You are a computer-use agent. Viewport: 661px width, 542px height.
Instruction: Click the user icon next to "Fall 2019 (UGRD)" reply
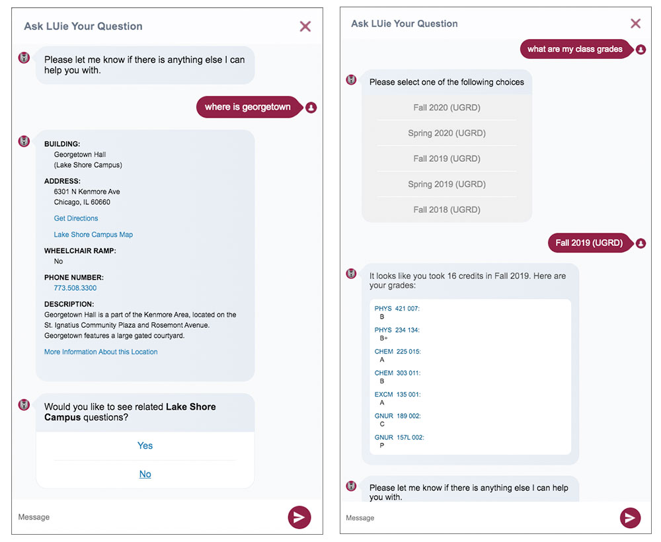pos(641,243)
